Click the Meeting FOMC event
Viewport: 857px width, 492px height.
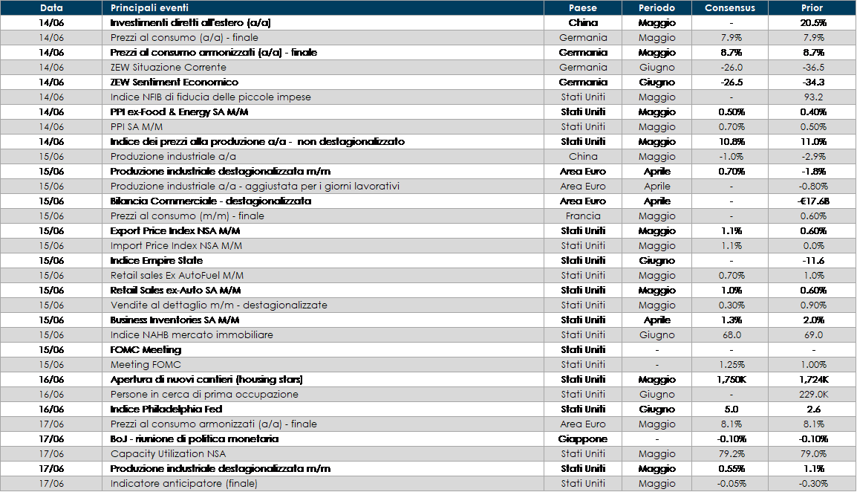(x=146, y=365)
